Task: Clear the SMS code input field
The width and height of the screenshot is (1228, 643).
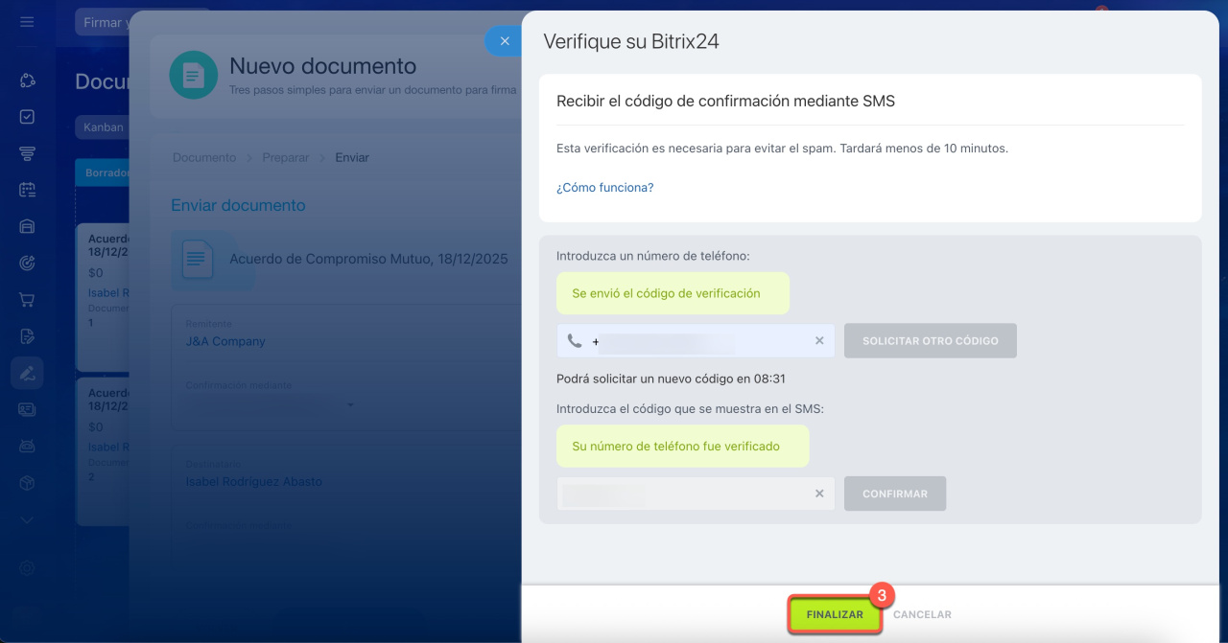Action: 819,494
